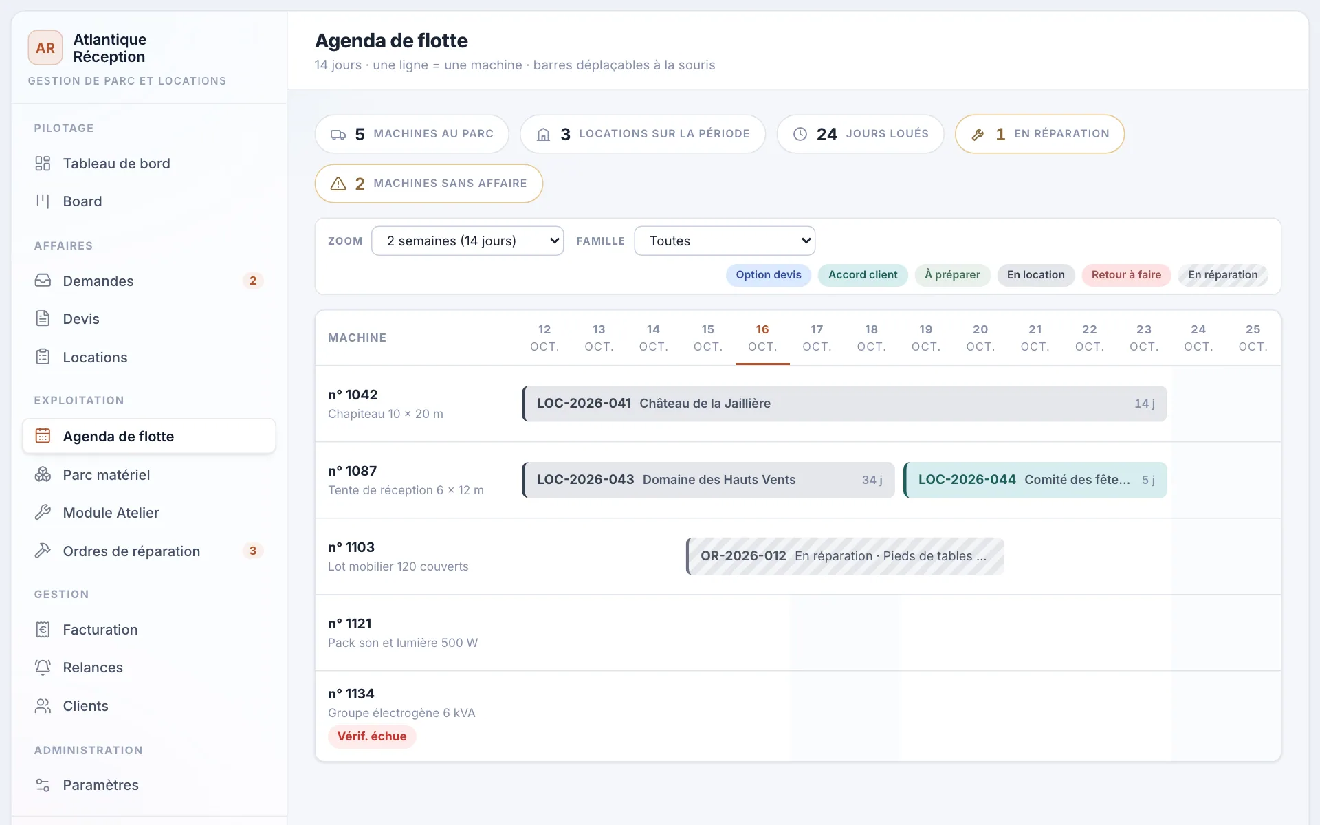Select the LOC-2026-041 Château de la Jaillière bar
The image size is (1320, 825).
844,404
